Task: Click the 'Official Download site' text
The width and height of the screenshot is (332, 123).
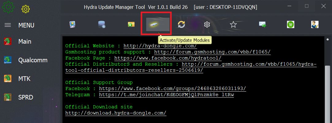Action: coord(99,107)
